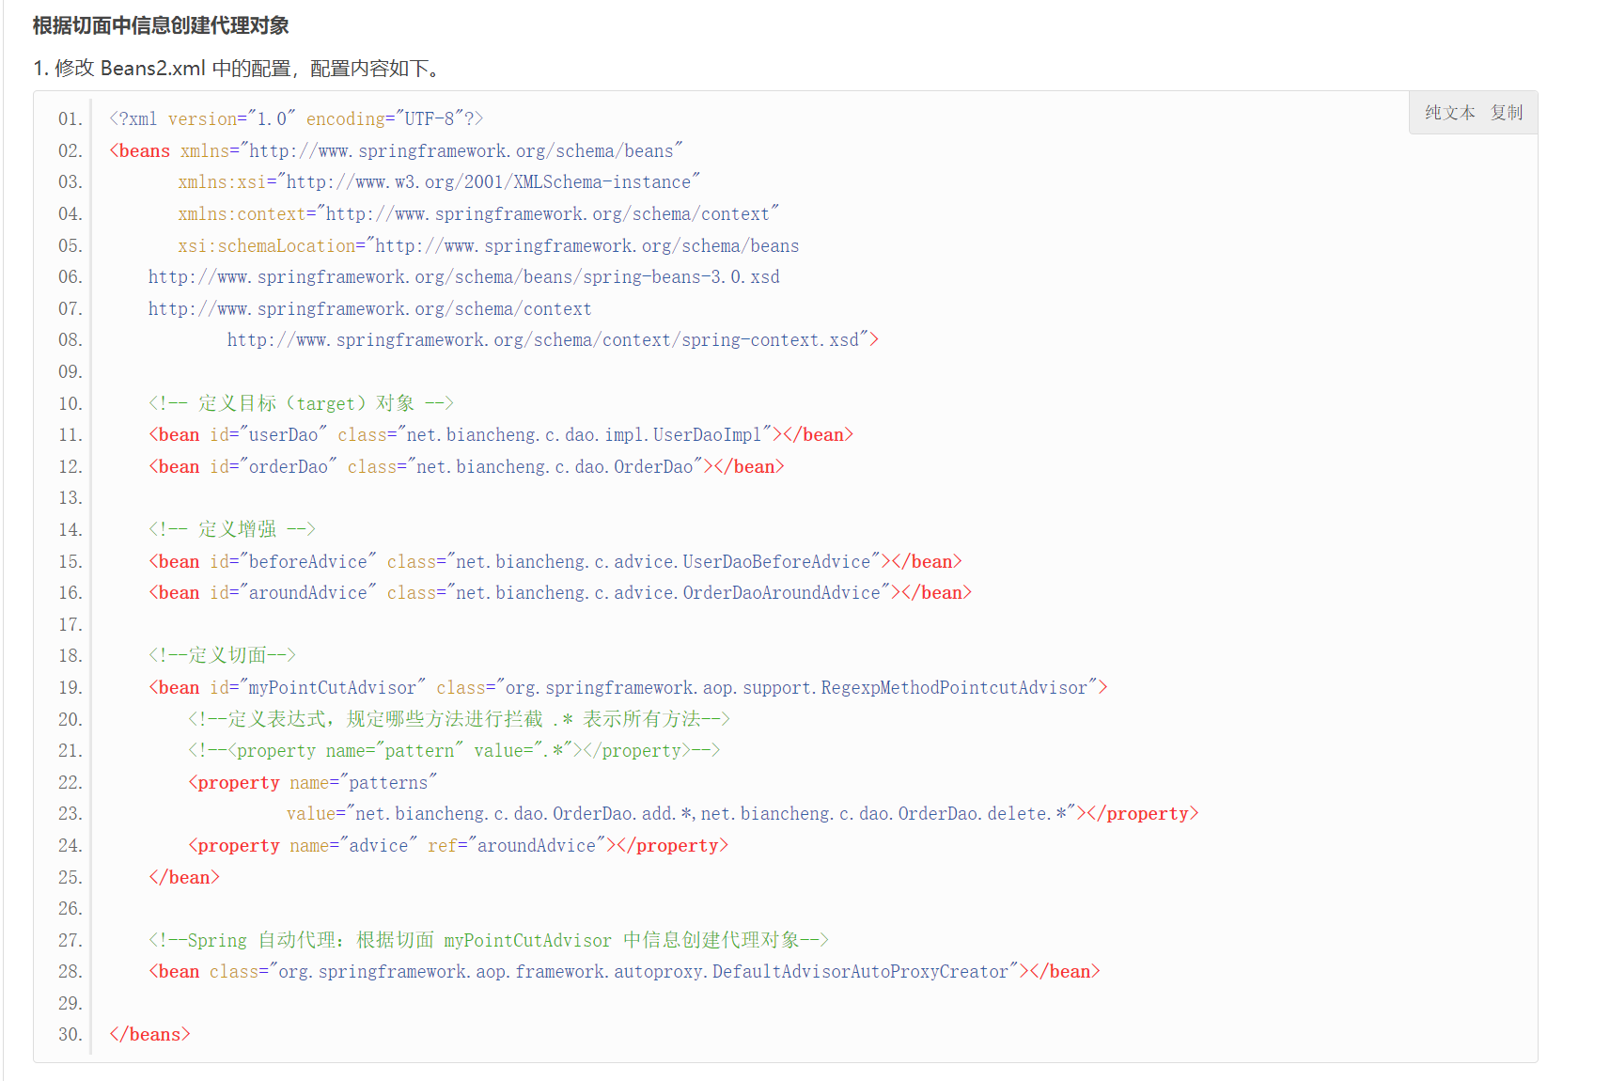
Task: Click the heading 根据切面中信息创建代理对象
Action: [x=161, y=25]
